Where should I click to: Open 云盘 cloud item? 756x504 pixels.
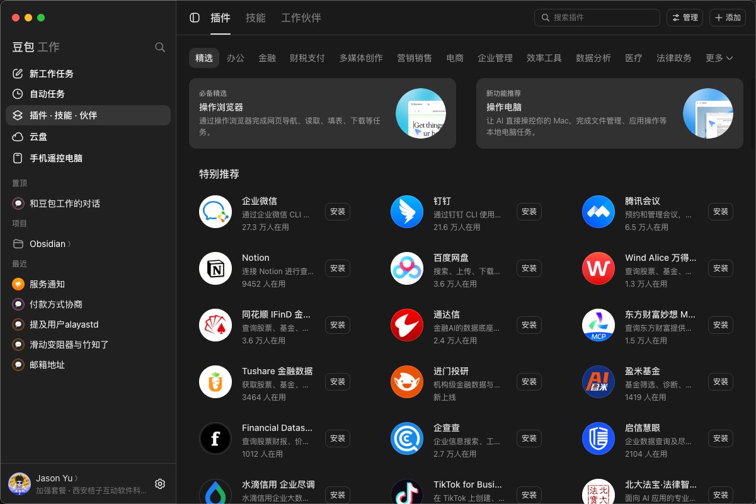click(88, 137)
